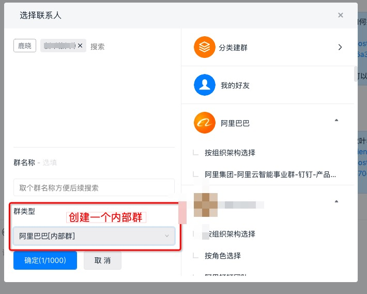Open the 群类型 dropdown showing 阿里巴巴[内部群]
367x294 pixels.
[94, 236]
